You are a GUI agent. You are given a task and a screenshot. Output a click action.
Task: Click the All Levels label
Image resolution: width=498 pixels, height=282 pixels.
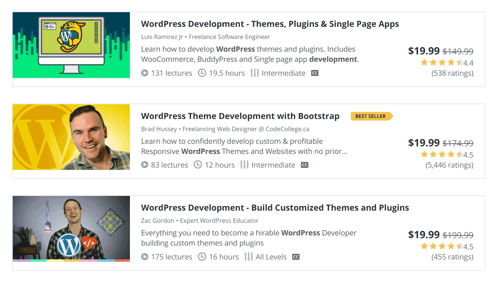(271, 257)
